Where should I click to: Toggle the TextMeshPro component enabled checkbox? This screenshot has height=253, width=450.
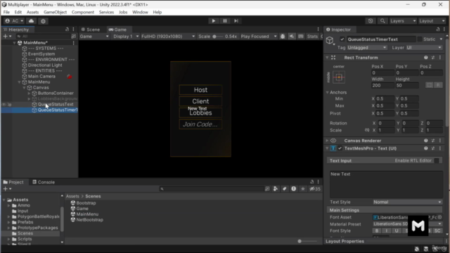[340, 148]
